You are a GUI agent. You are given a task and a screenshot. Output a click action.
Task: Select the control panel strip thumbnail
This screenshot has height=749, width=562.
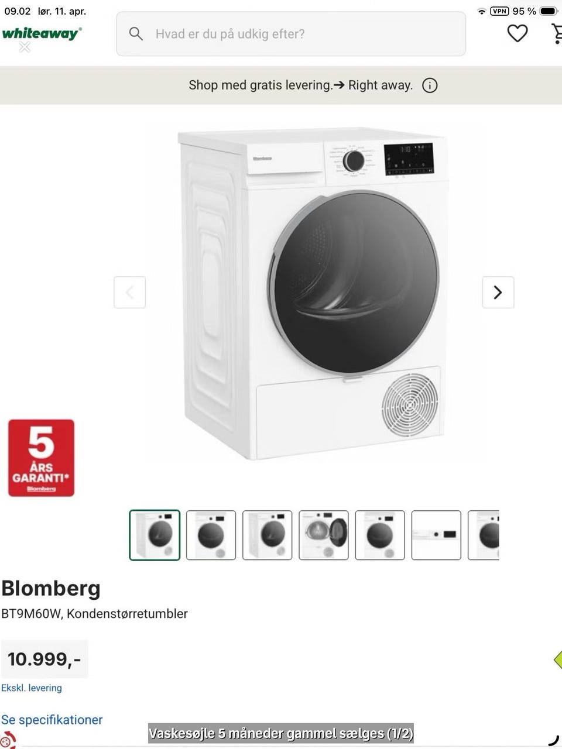click(436, 535)
